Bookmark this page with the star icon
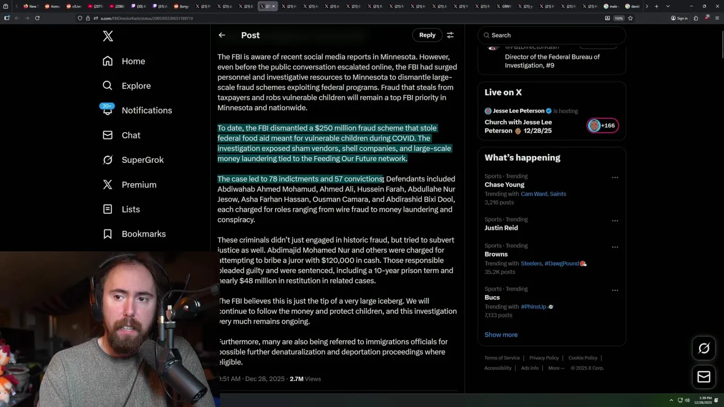Image resolution: width=724 pixels, height=407 pixels. (630, 18)
